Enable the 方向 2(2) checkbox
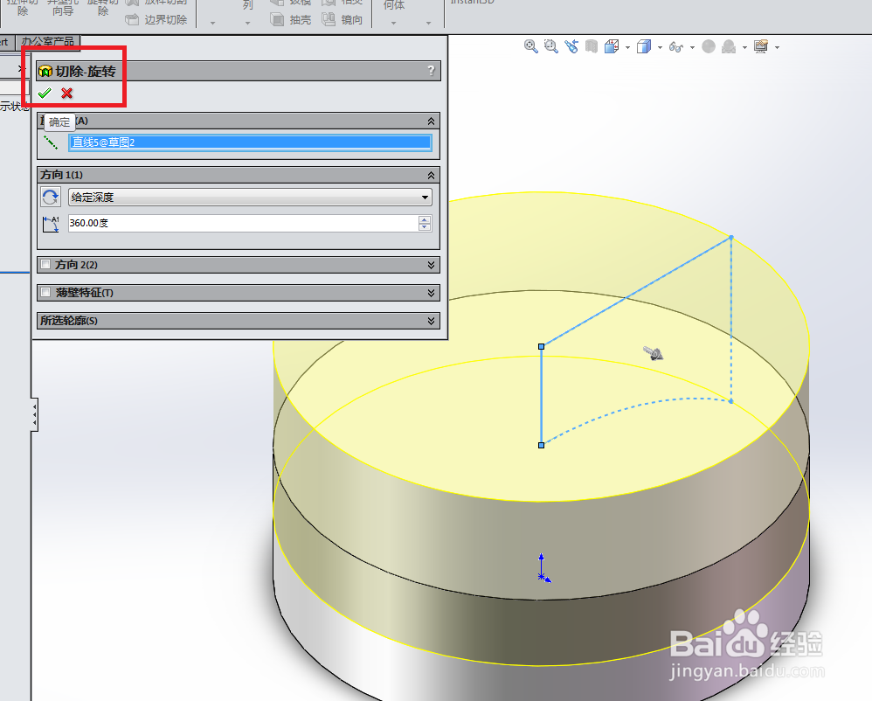Image resolution: width=872 pixels, height=701 pixels. [45, 264]
